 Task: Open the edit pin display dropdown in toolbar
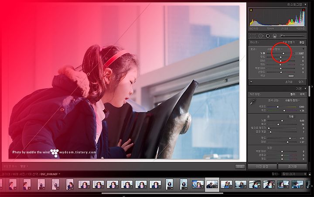point(24,166)
